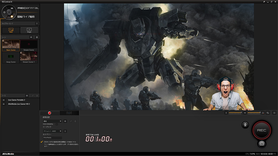Edit source with pencil icon in source header
Screen dimensions: 278x156
33,96
